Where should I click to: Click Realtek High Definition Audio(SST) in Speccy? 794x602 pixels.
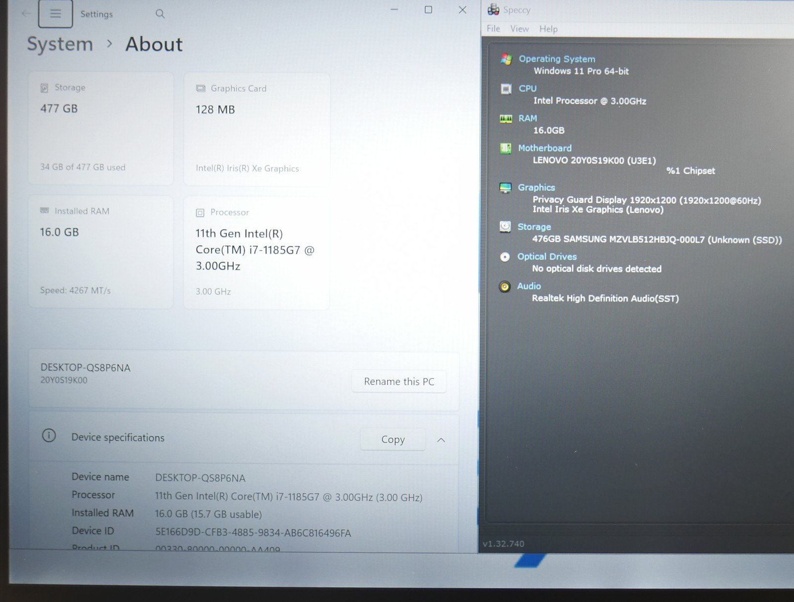605,299
